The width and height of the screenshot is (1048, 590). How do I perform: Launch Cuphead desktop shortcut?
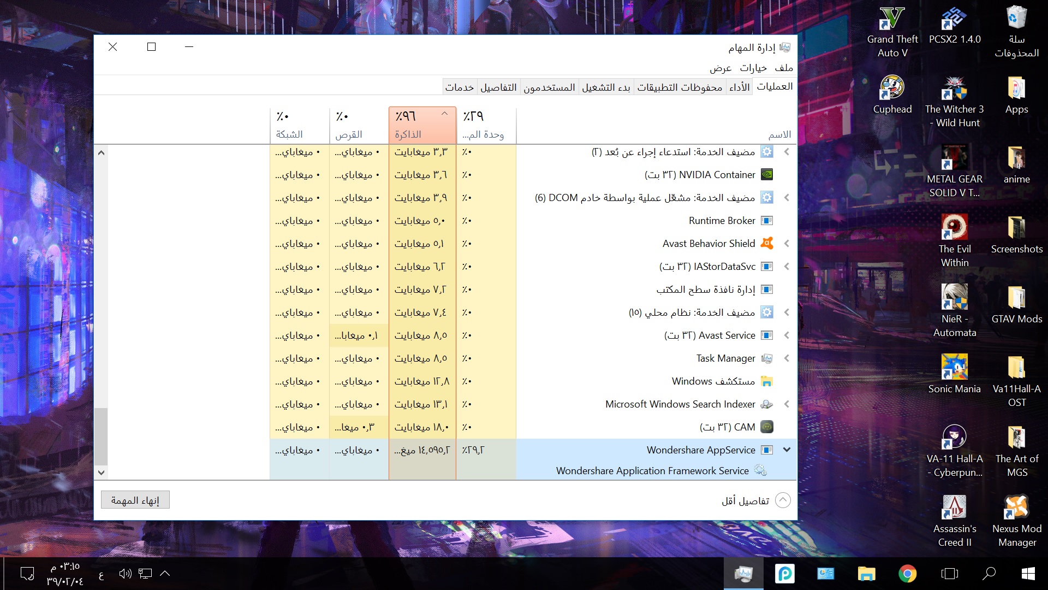coord(892,95)
